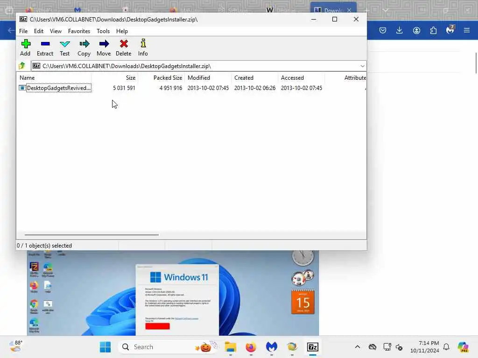Sort by the Size column header
Image resolution: width=478 pixels, height=358 pixels.
coord(115,78)
